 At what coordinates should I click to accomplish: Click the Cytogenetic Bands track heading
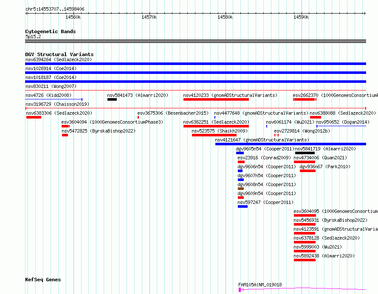51,31
